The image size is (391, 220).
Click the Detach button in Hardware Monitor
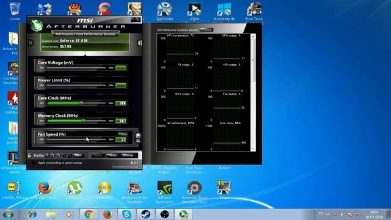[x=206, y=30]
